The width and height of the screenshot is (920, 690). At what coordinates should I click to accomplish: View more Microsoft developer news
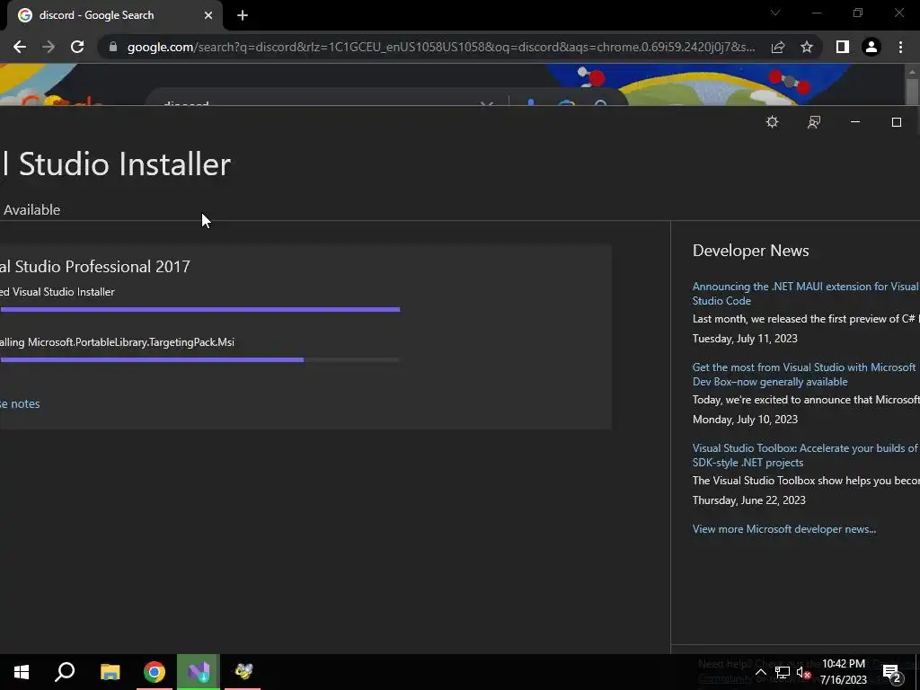(x=783, y=529)
